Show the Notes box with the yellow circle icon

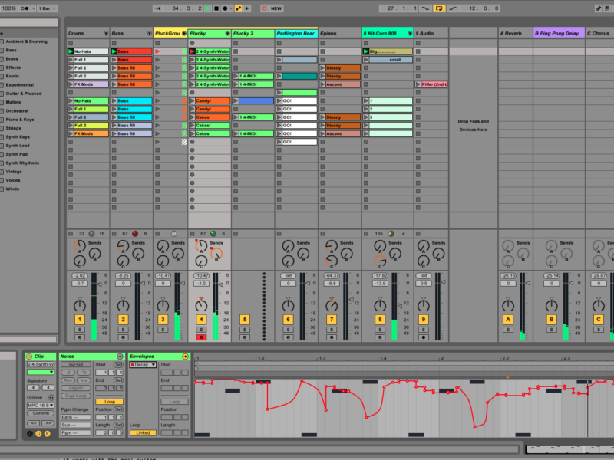point(40,433)
